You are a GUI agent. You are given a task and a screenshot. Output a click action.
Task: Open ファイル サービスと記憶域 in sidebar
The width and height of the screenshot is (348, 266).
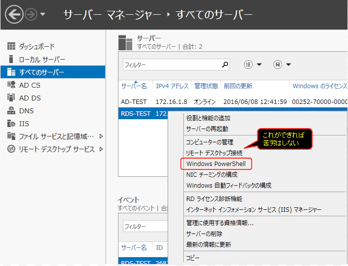57,136
